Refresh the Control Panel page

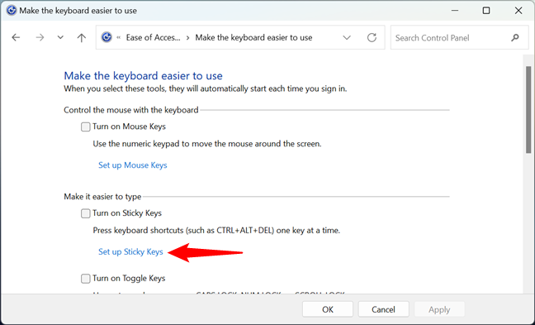click(x=372, y=37)
